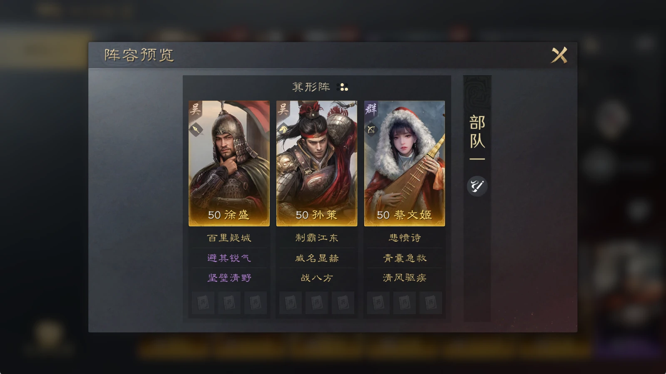This screenshot has height=374, width=666.
Task: Click the 箕形阵 formation dots icon
Action: coord(343,87)
